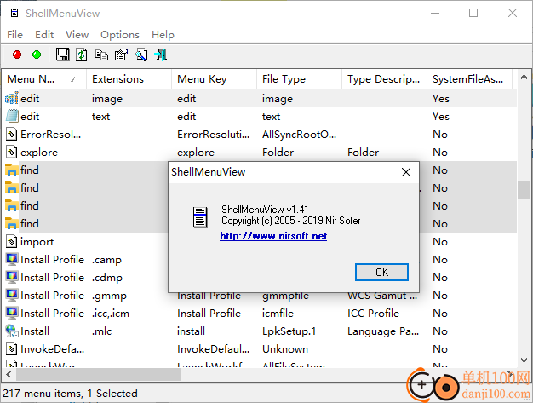Click the Copy Selected Items icon
533x403 pixels.
pyautogui.click(x=101, y=55)
